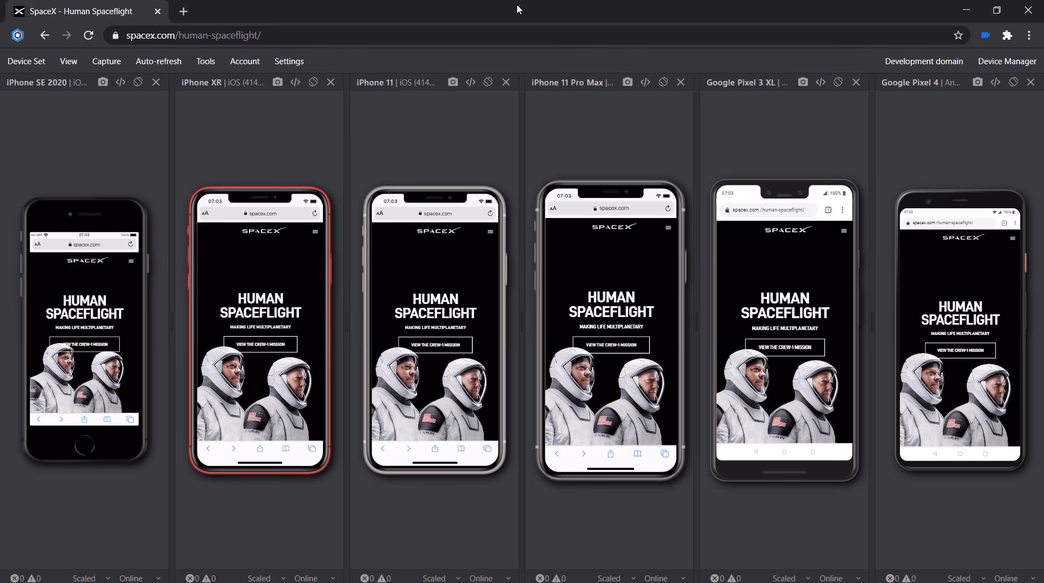Capture a screenshot of the iPhone XR device
1044x583 pixels.
tap(277, 82)
